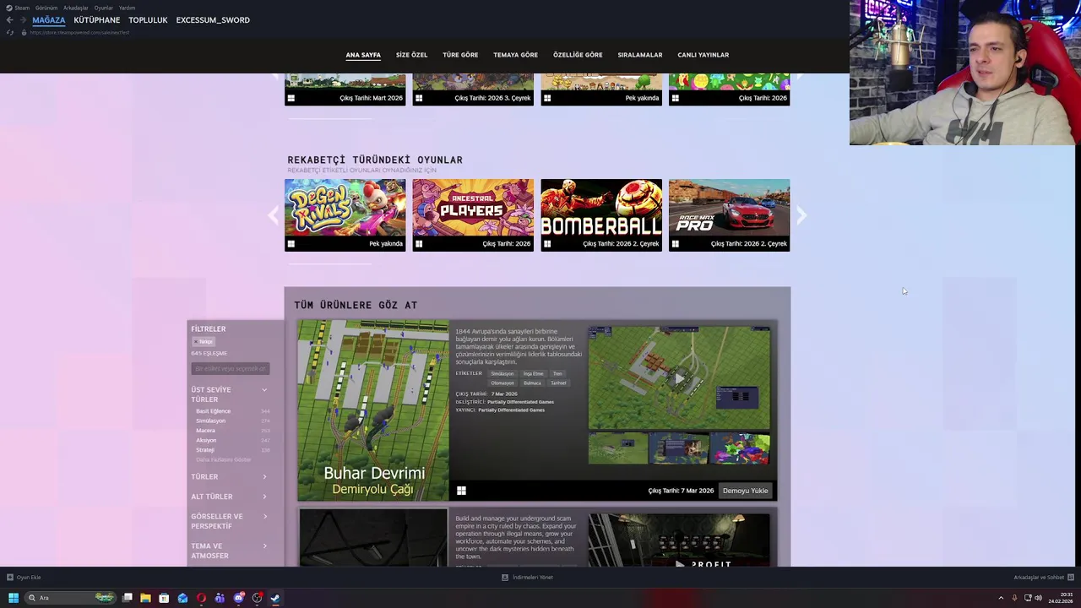The height and width of the screenshot is (608, 1081).
Task: Click the İnşa Etme tag
Action: pos(533,373)
